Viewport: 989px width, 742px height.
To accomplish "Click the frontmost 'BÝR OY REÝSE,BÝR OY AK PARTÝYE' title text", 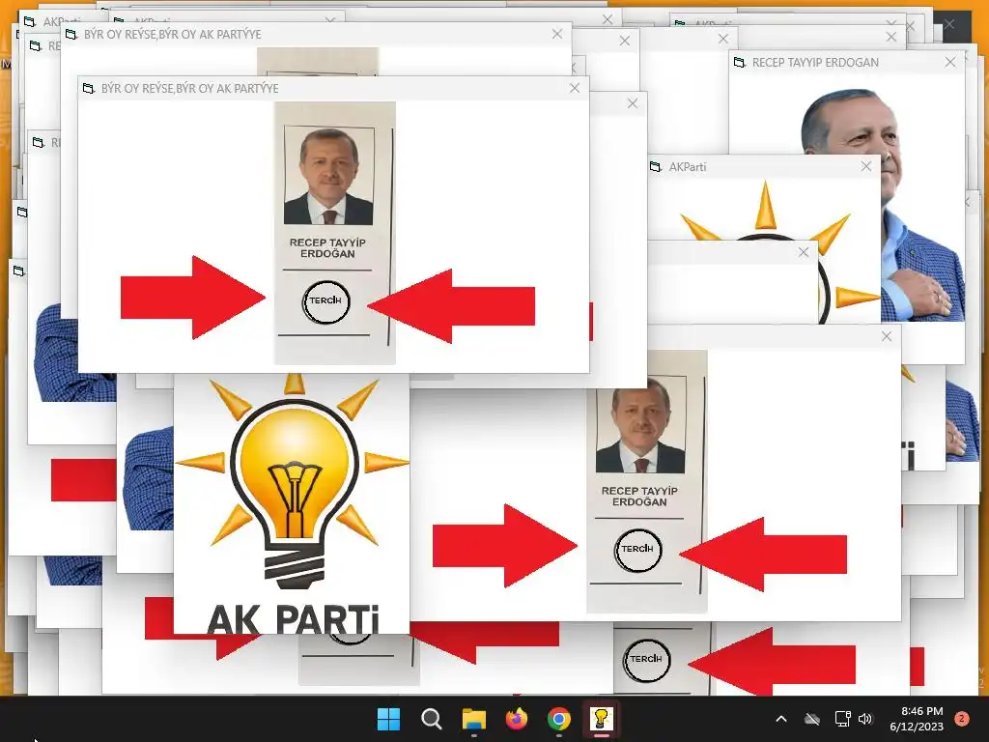I will 190,88.
